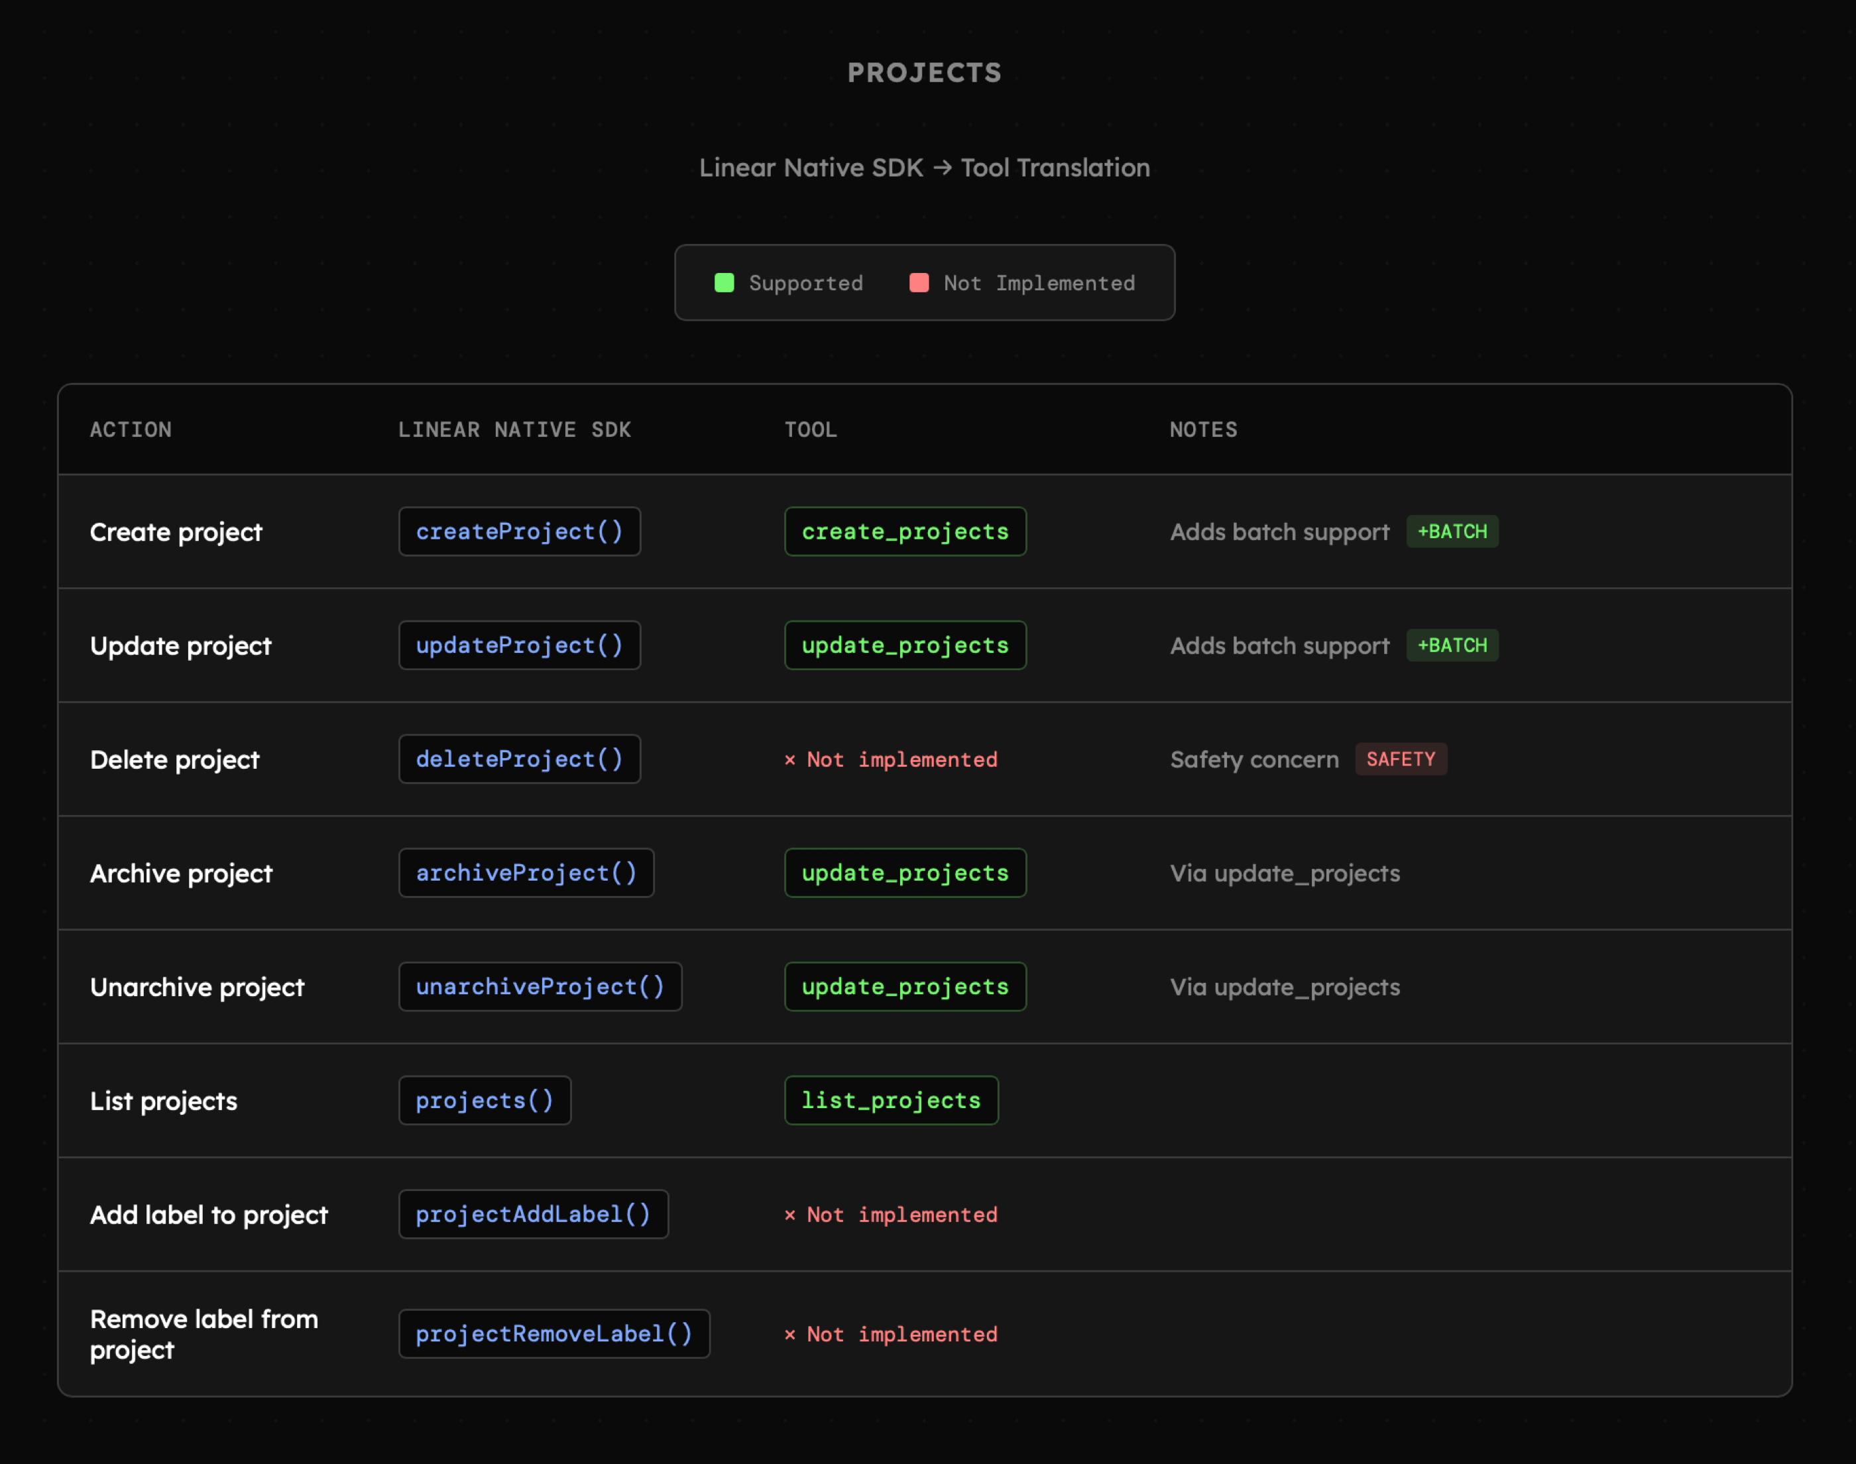Click the createProject() SDK code chip
Viewport: 1856px width, 1464px height.
click(x=518, y=532)
